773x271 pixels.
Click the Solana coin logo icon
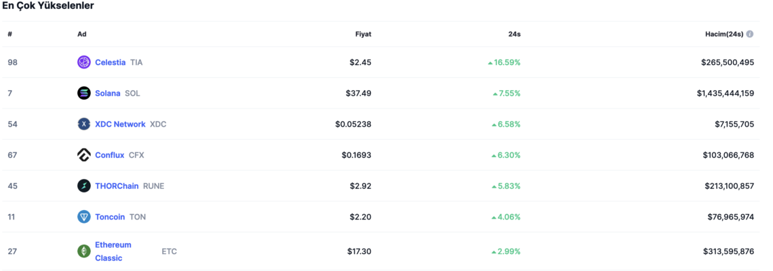tap(84, 93)
